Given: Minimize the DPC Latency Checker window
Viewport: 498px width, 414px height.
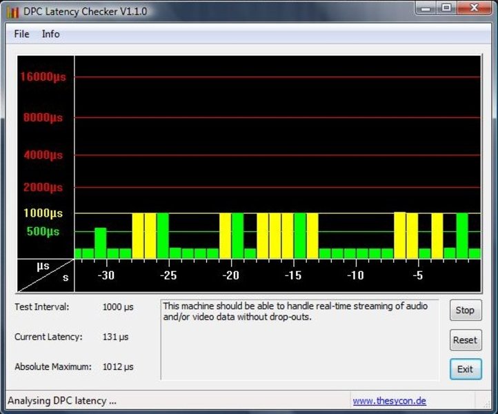Looking at the screenshot, I should coord(426,8).
